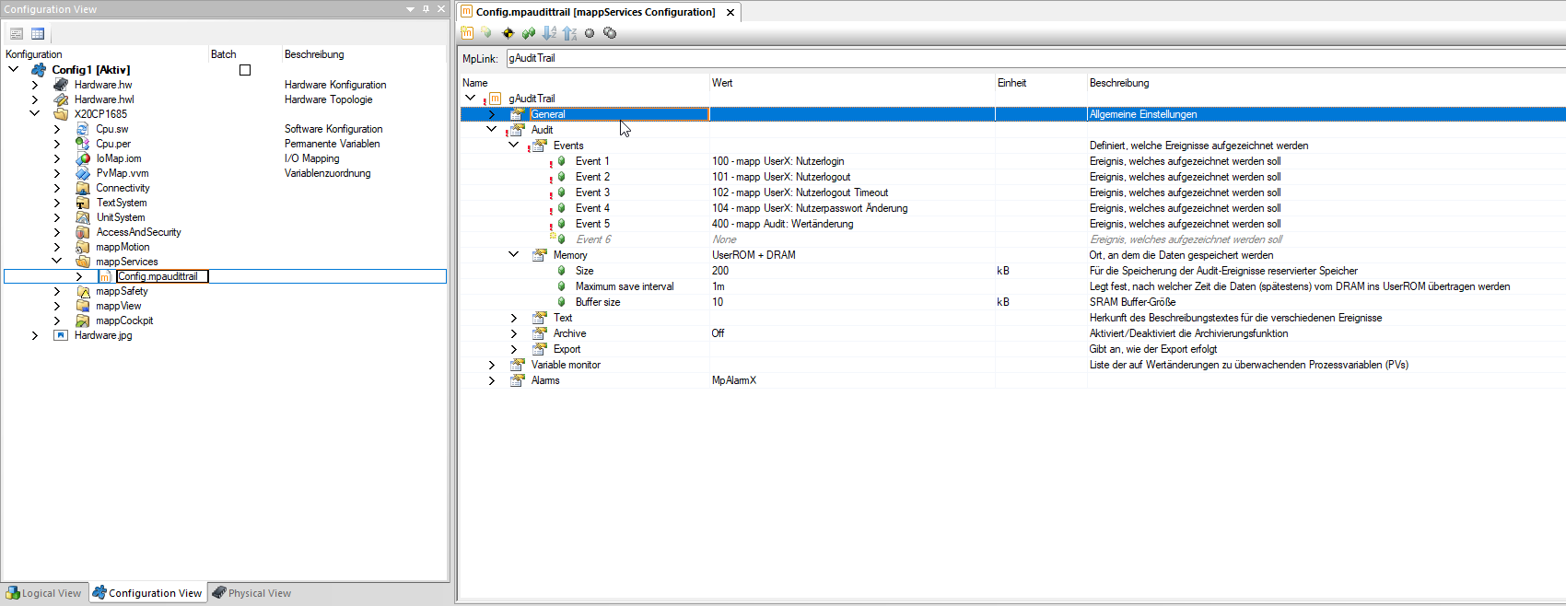Click the double gray spheres toolbar icon
Screen dimensions: 1566x606
(610, 33)
